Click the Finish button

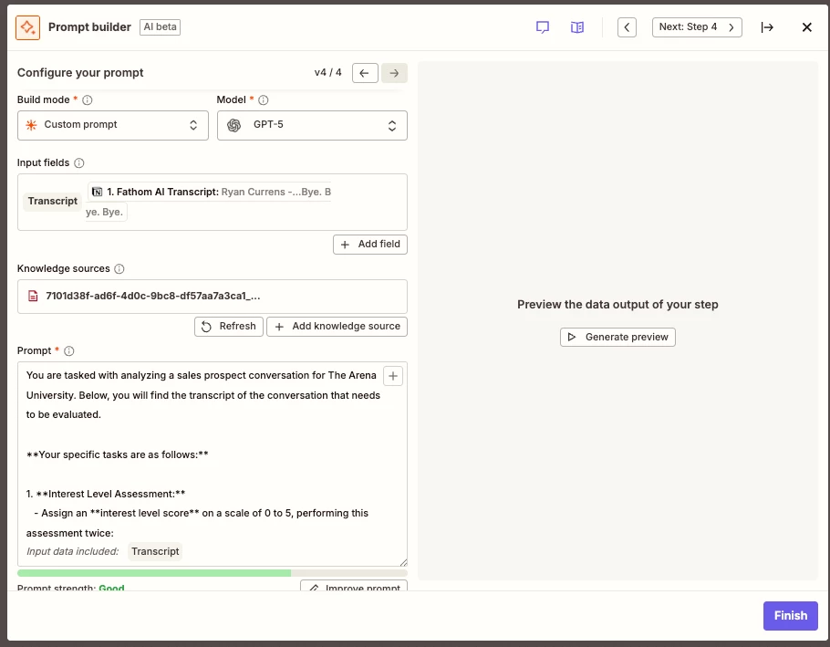point(790,616)
